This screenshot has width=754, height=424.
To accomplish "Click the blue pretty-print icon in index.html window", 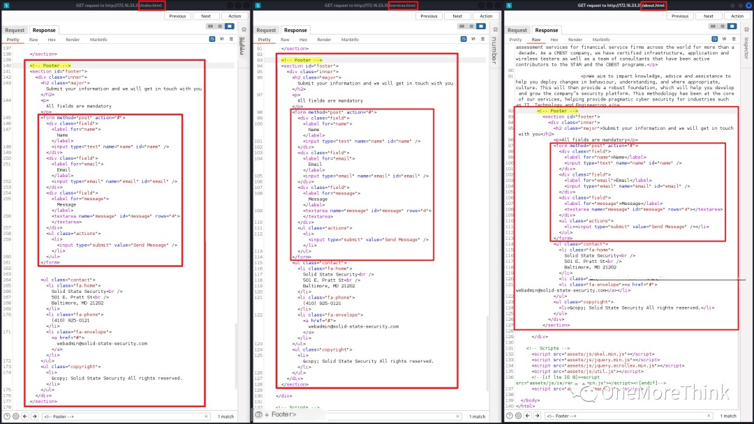I will click(212, 39).
